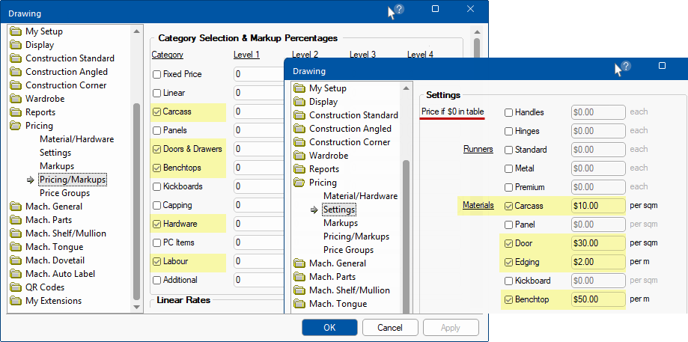This screenshot has height=342, width=688.
Task: Enable the Fixed Price category checkbox
Action: (x=156, y=75)
